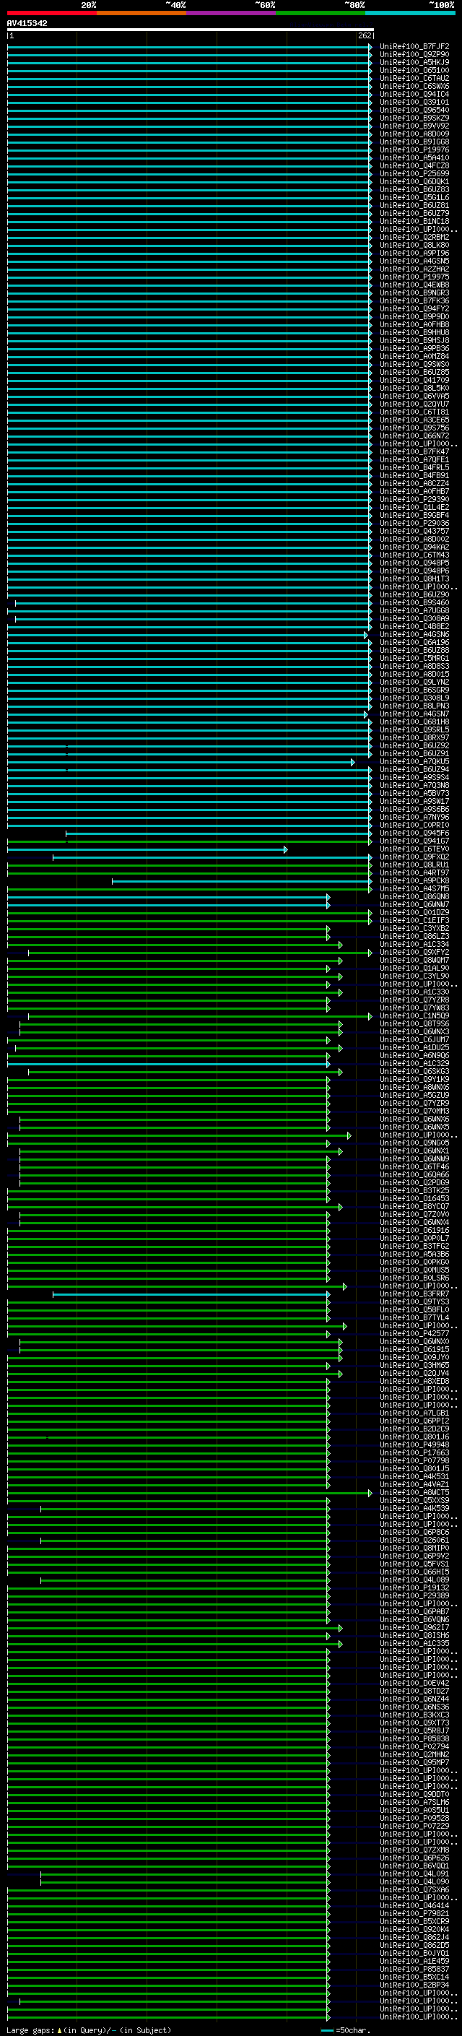The image size is (462, 2036).
Task: Select hit label UniRef100_C1N5Q9
Action: tap(414, 1015)
